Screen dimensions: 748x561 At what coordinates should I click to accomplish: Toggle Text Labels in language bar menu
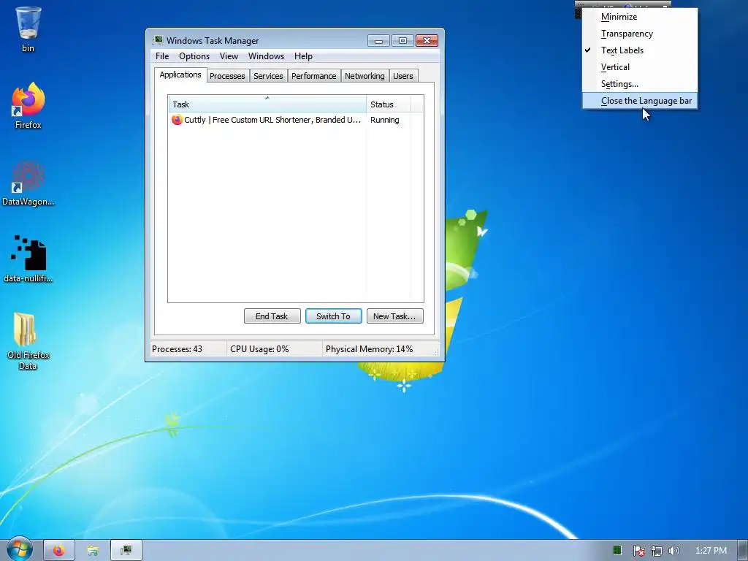(640, 50)
